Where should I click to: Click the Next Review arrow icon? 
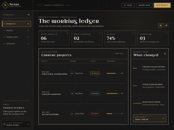(163, 118)
